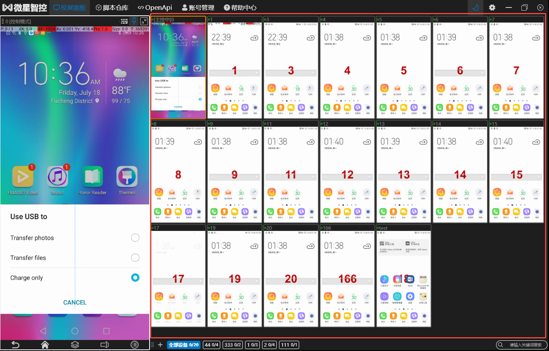The image size is (549, 351).
Task: Click the stacked layers icon below phone
Action: 75,345
